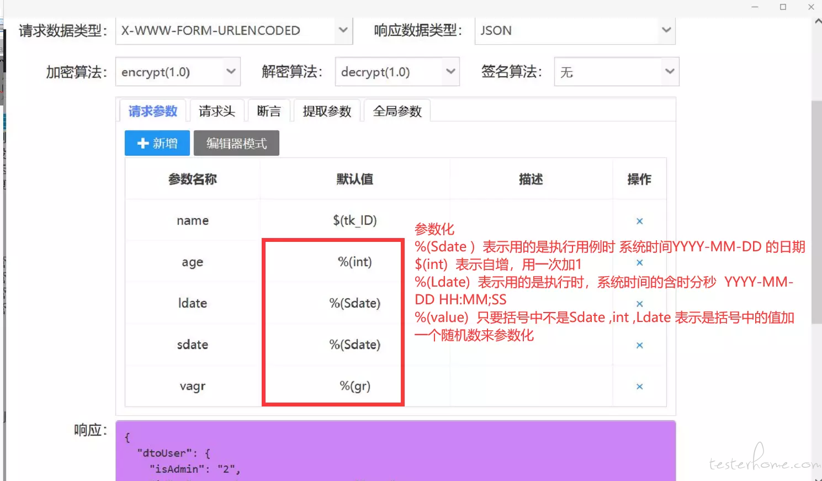Switch to the 请求参数 tab
Viewport: 822px width, 481px height.
tap(153, 111)
